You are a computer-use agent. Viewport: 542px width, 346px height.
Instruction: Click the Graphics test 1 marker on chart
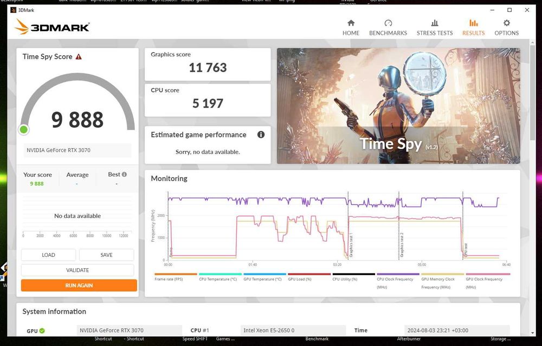point(351,245)
